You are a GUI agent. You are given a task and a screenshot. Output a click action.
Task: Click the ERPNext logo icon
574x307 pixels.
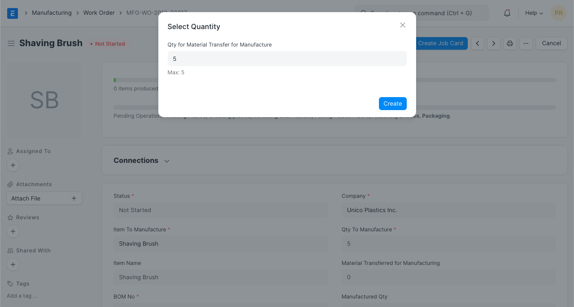pyautogui.click(x=12, y=13)
